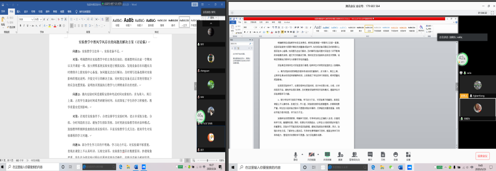
Task: Turn on video camera in meeting
Action: [x=311, y=156]
